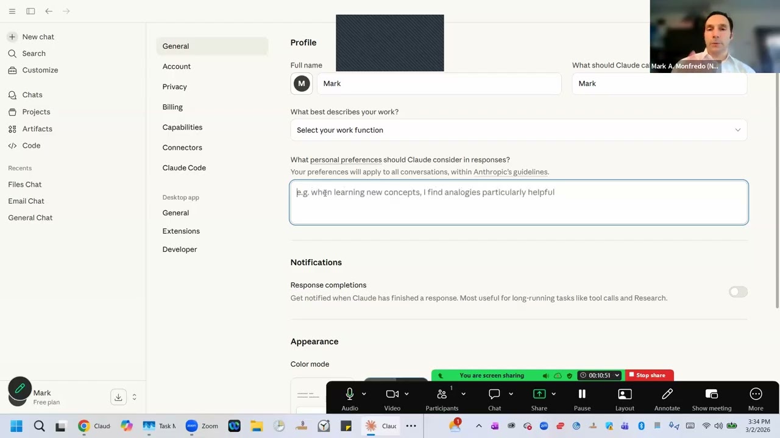Click the M profile avatar
Viewport: 780px width, 438px height.
302,83
